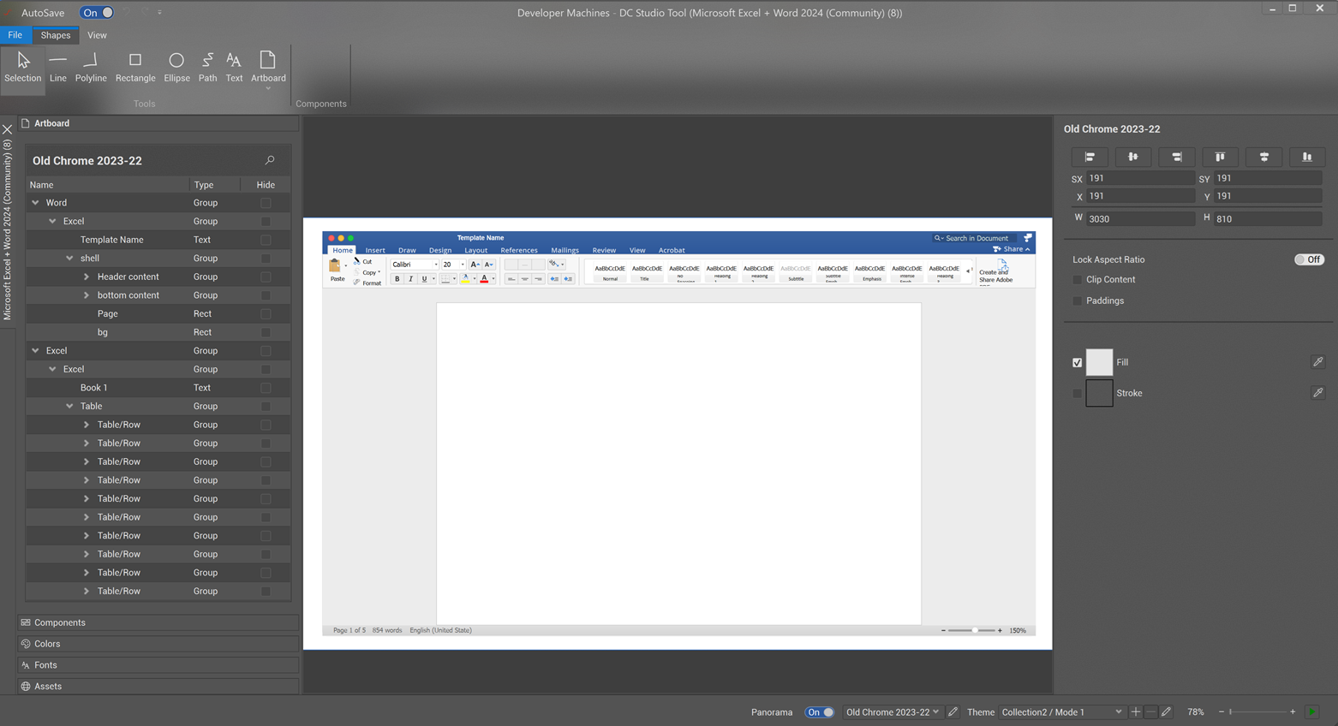
Task: Click the Fill eyedropper icon
Action: click(x=1317, y=362)
